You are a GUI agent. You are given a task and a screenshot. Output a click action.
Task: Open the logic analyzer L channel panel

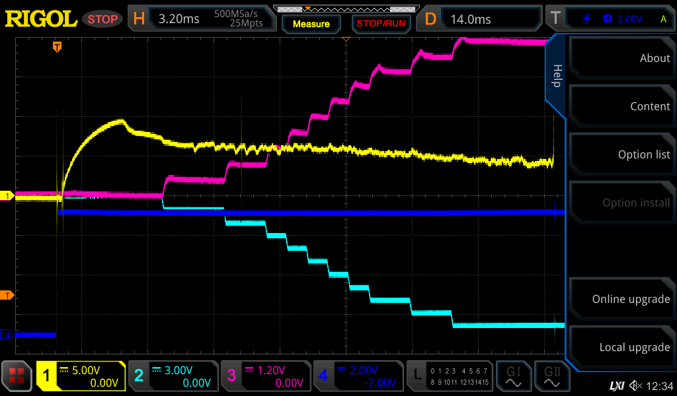pyautogui.click(x=450, y=377)
